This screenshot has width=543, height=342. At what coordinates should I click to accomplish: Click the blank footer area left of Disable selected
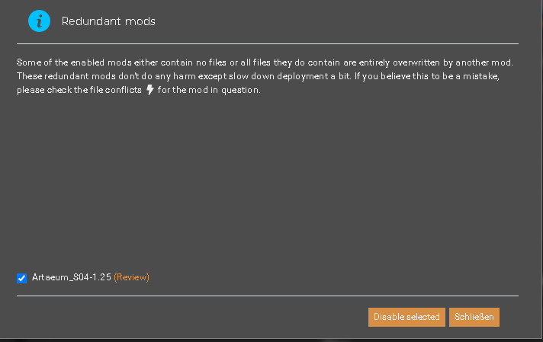(191, 317)
